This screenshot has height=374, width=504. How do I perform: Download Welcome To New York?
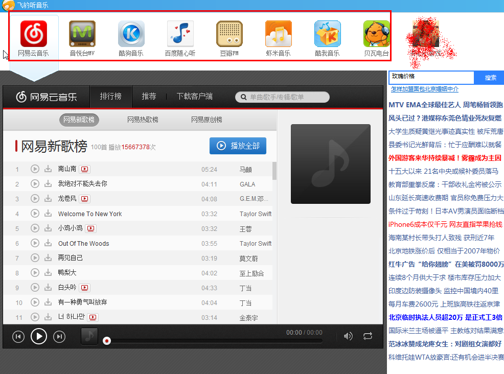click(x=48, y=214)
